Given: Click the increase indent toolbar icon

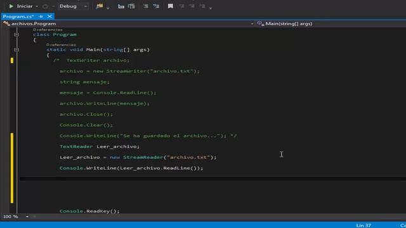Looking at the screenshot, I should coord(131,6).
